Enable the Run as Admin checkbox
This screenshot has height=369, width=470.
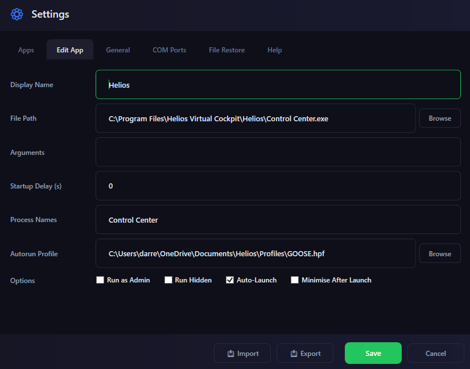100,280
